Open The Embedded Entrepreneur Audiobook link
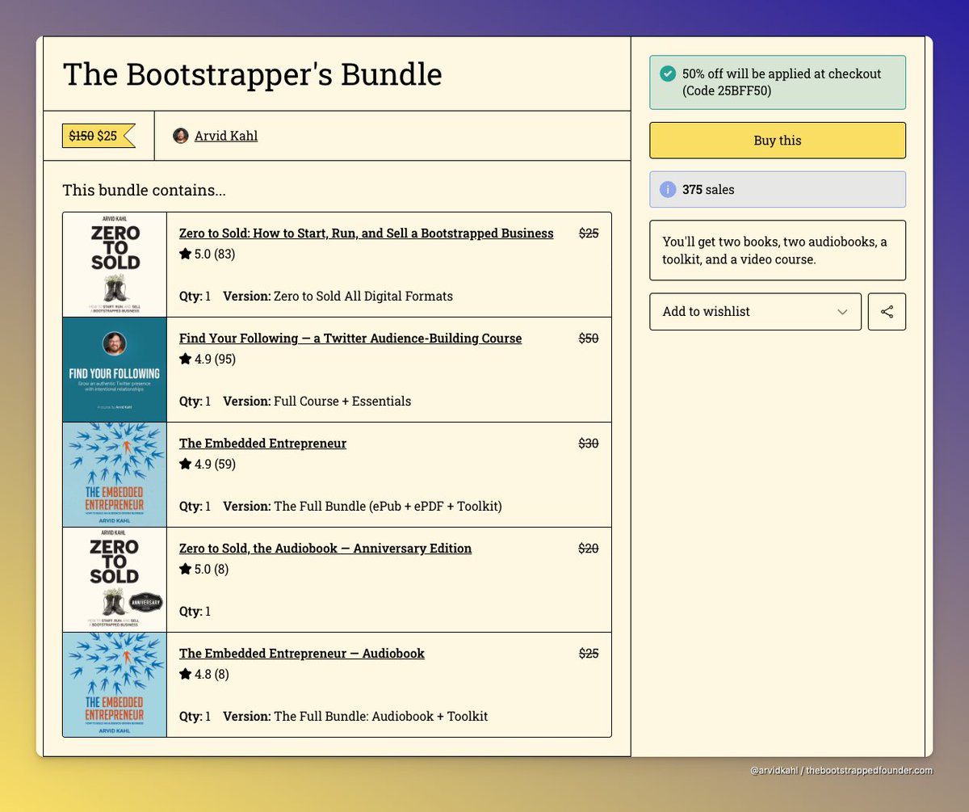This screenshot has width=969, height=812. coord(301,653)
